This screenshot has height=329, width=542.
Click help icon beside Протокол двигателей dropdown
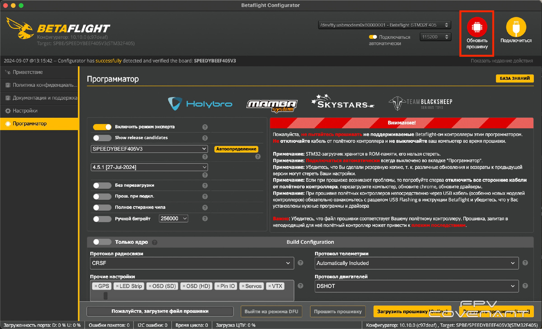pos(525,286)
